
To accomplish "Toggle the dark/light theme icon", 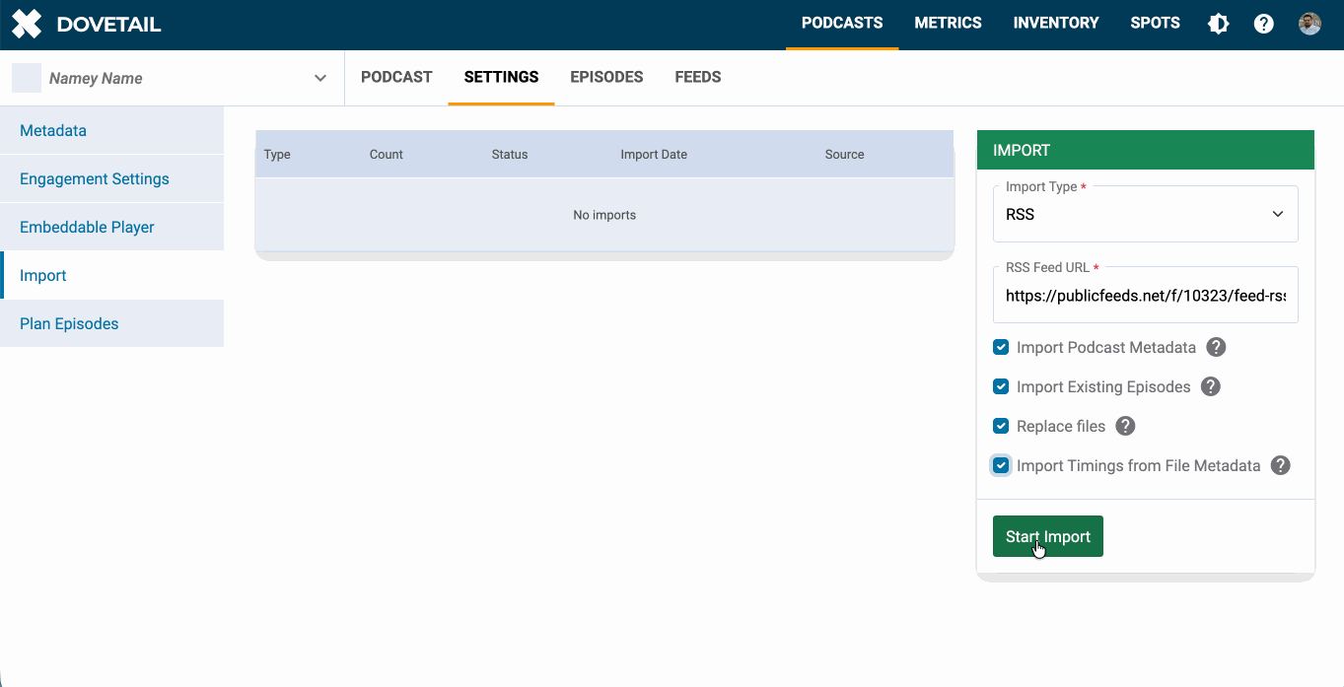I will pos(1219,24).
